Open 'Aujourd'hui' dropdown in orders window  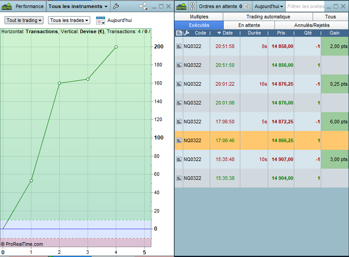(269, 6)
